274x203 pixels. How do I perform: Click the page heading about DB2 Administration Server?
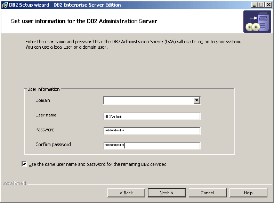coord(84,21)
